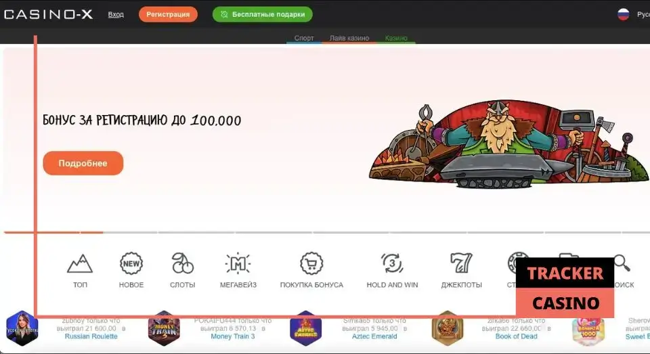The image size is (650, 354).
Task: Choose the МЕГАВЕЙЗ category icon
Action: point(238,263)
